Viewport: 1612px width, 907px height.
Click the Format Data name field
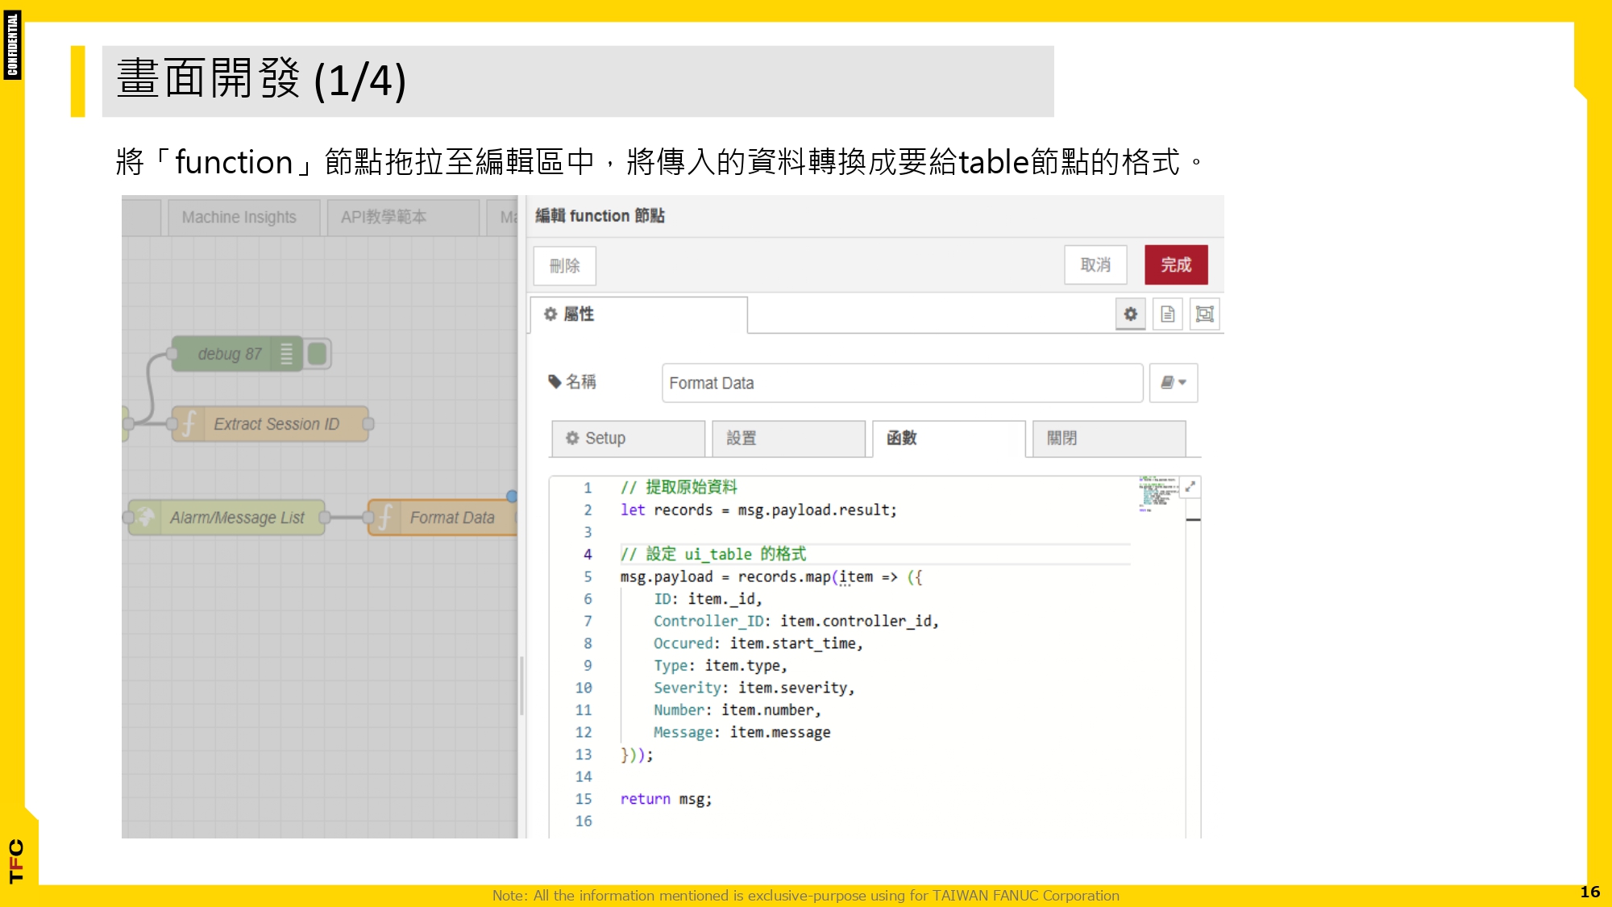pos(901,383)
